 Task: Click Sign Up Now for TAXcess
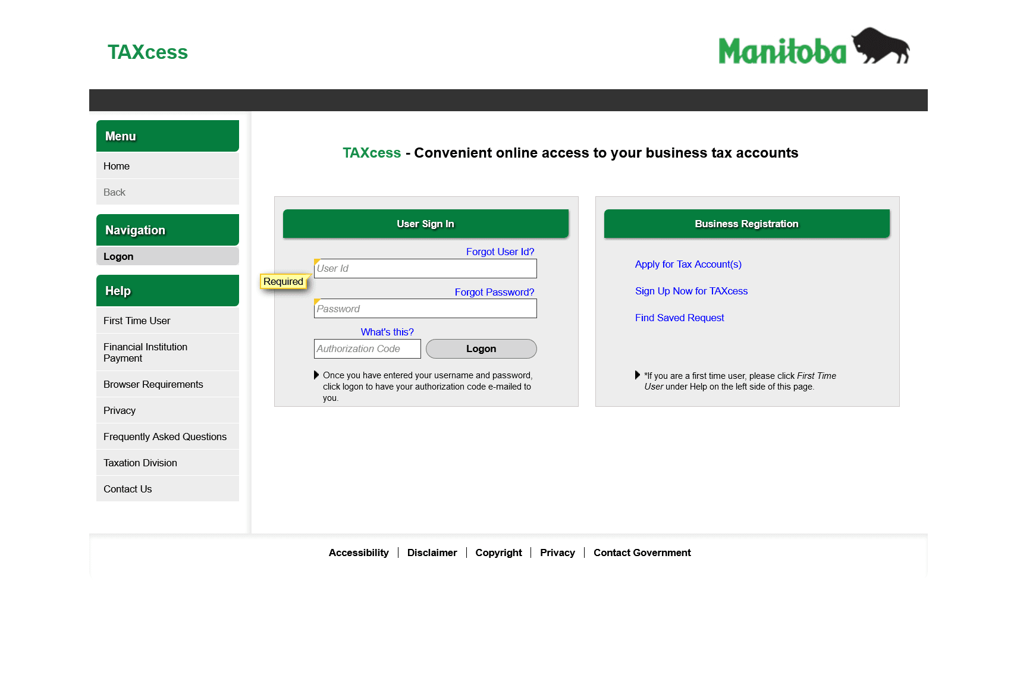point(691,291)
